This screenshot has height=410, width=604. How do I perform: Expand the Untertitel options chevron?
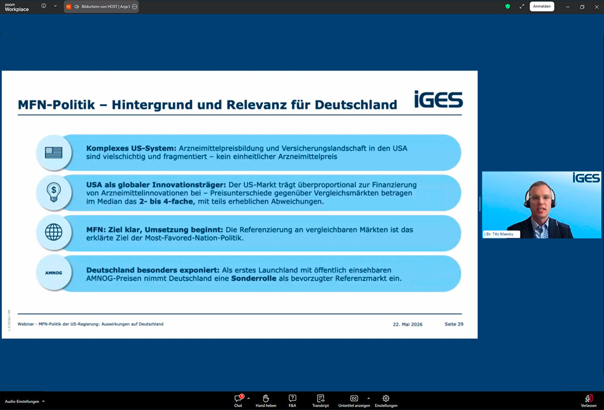[369, 399]
